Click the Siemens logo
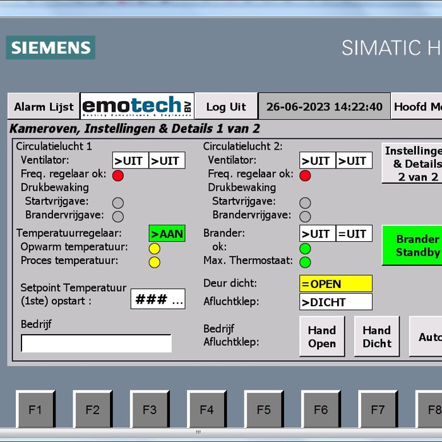 click(51, 47)
